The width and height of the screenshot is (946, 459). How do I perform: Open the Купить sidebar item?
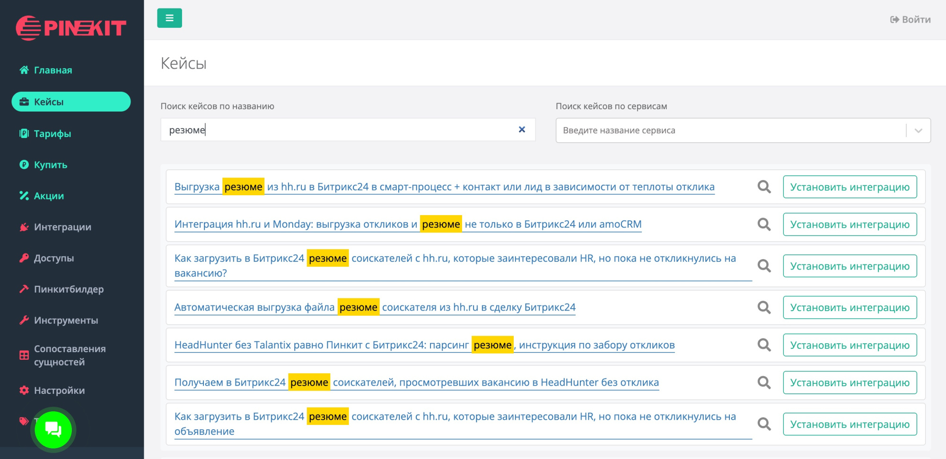pyautogui.click(x=50, y=165)
